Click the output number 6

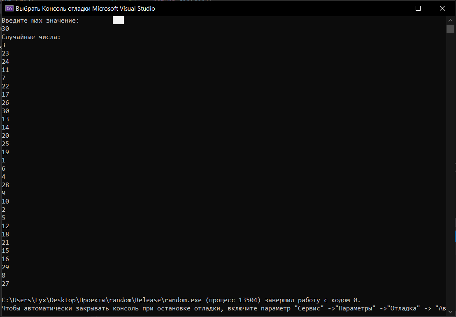tap(3, 169)
